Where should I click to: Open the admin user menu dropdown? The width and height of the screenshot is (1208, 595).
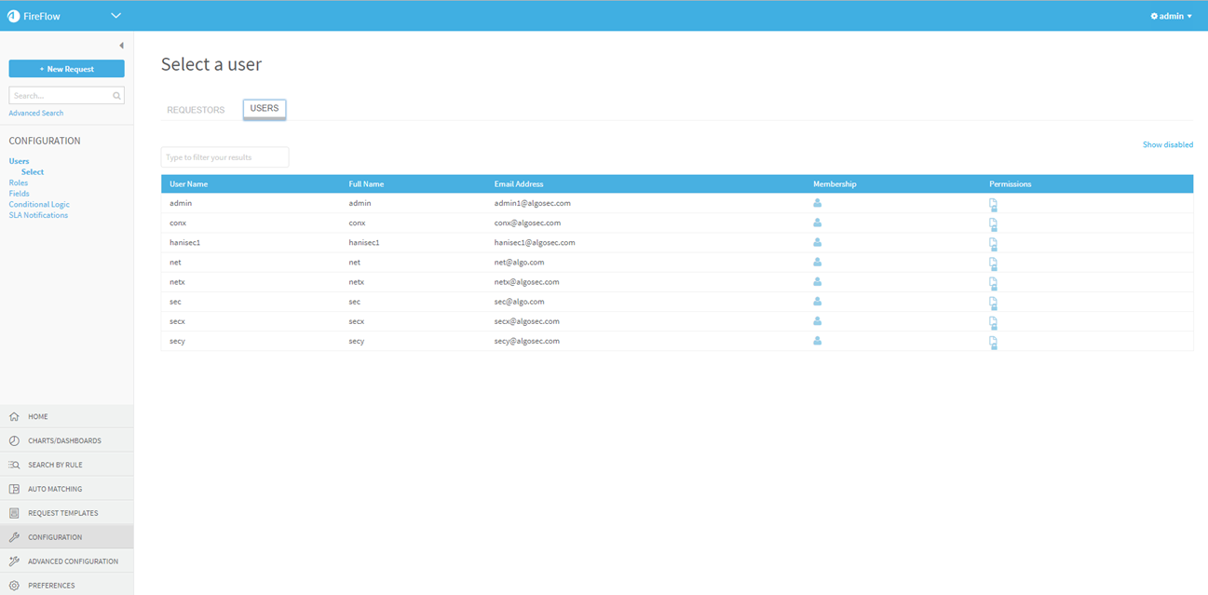point(1171,16)
